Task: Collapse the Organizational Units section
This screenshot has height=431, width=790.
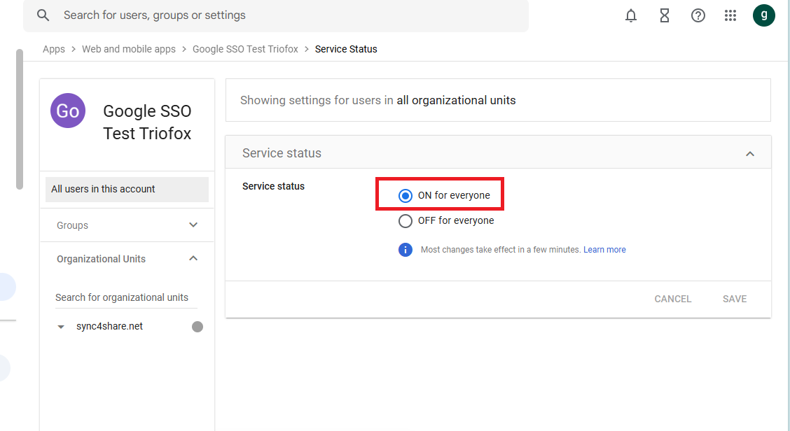Action: (193, 258)
